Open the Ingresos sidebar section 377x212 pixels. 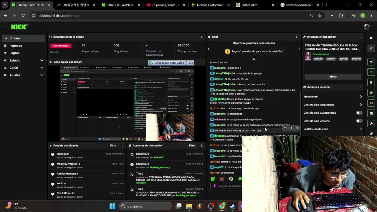[x=24, y=46]
